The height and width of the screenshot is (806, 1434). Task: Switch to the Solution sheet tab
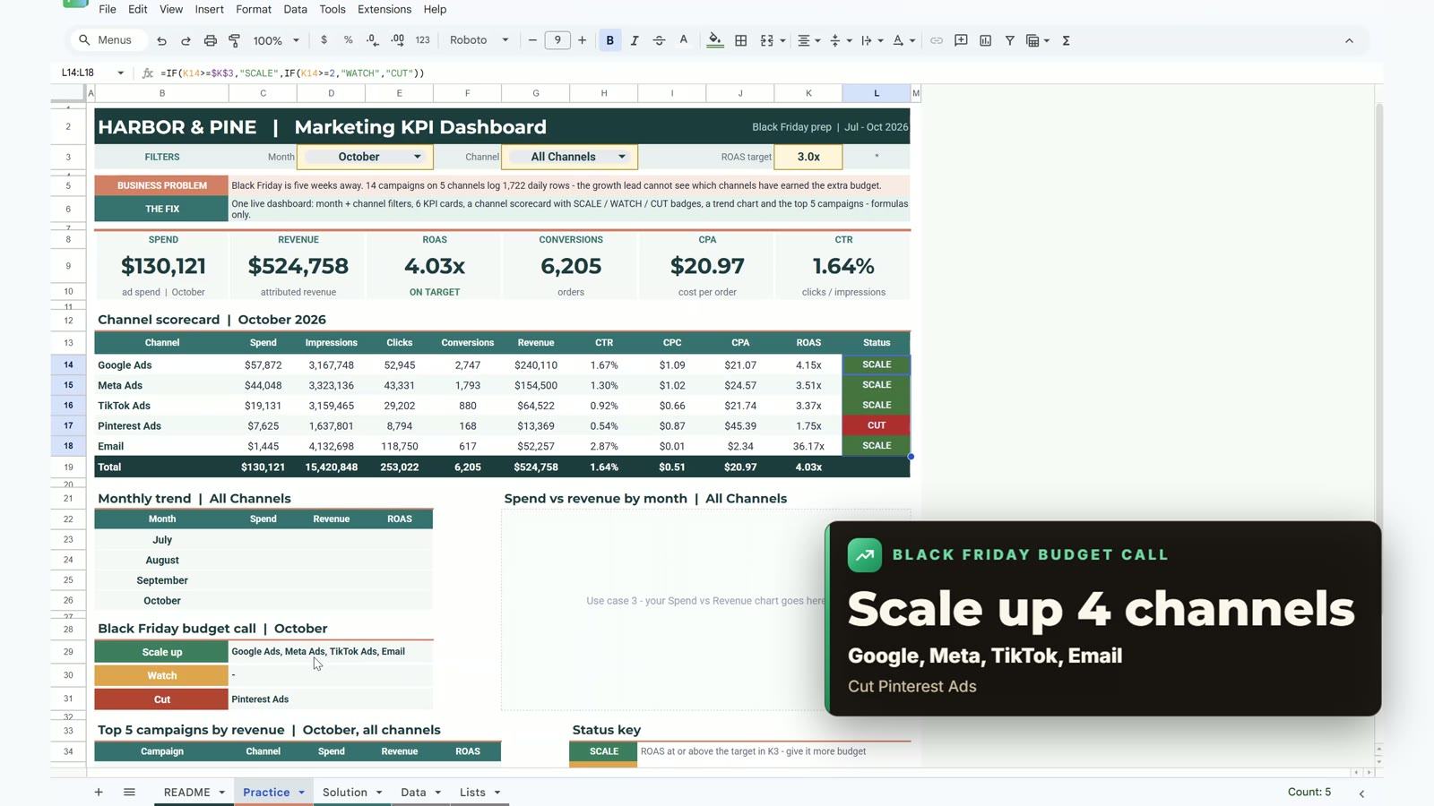coord(345,793)
